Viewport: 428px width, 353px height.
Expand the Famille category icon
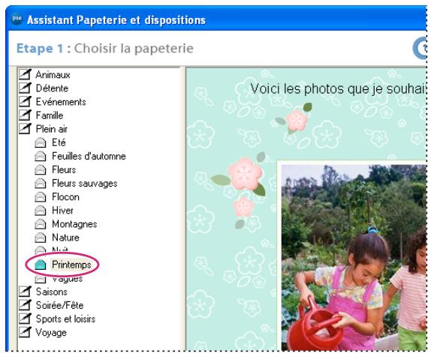coord(25,115)
